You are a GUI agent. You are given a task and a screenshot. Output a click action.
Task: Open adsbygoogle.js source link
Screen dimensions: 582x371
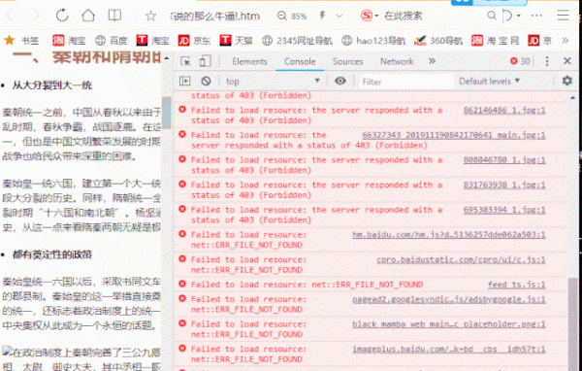(449, 299)
